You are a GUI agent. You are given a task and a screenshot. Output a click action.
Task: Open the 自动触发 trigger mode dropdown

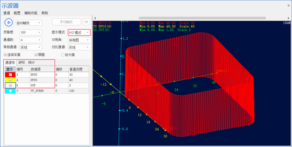tap(29, 23)
